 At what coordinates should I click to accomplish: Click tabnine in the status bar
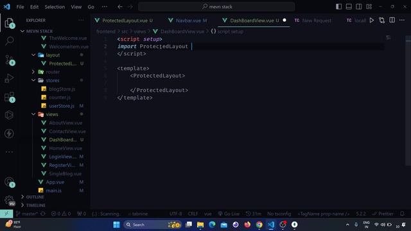click(138, 214)
